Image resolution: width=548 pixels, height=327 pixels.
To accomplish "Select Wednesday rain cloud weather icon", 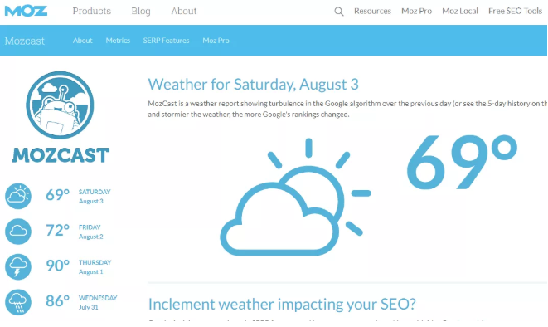I will click(x=18, y=302).
